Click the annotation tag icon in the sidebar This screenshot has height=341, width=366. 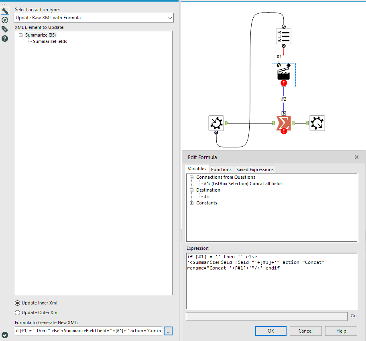click(x=5, y=29)
